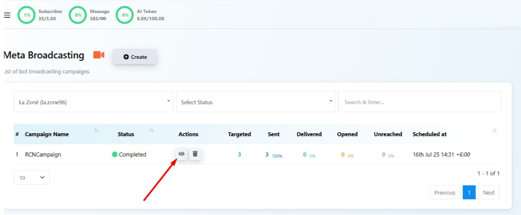
Task: Open the rows per page dropdown
Action: tap(32, 178)
